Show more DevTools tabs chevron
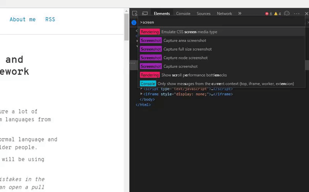This screenshot has height=192, width=309. click(x=239, y=14)
